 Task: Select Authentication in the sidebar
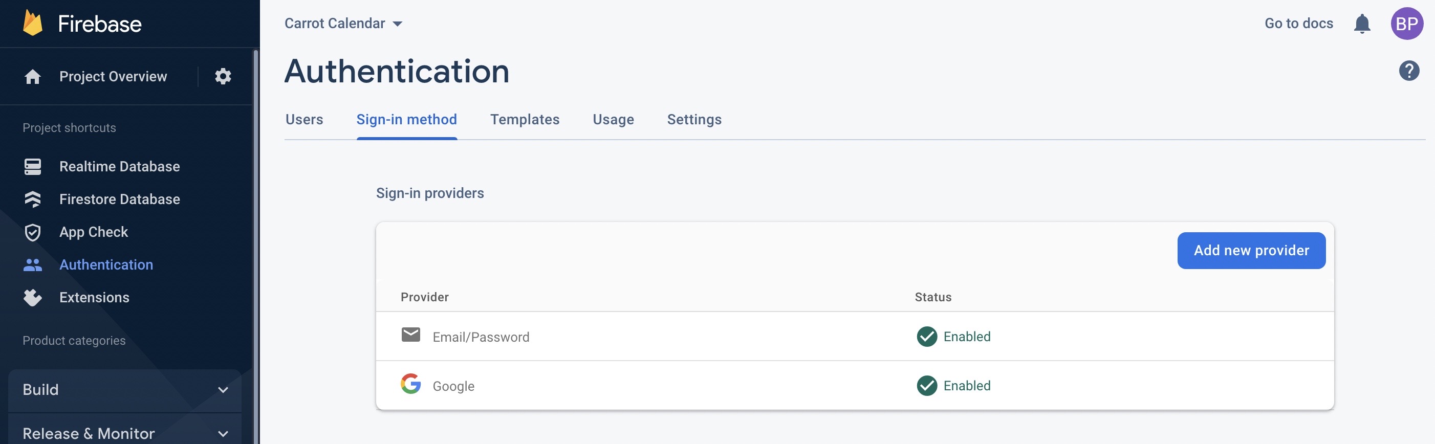coord(106,265)
